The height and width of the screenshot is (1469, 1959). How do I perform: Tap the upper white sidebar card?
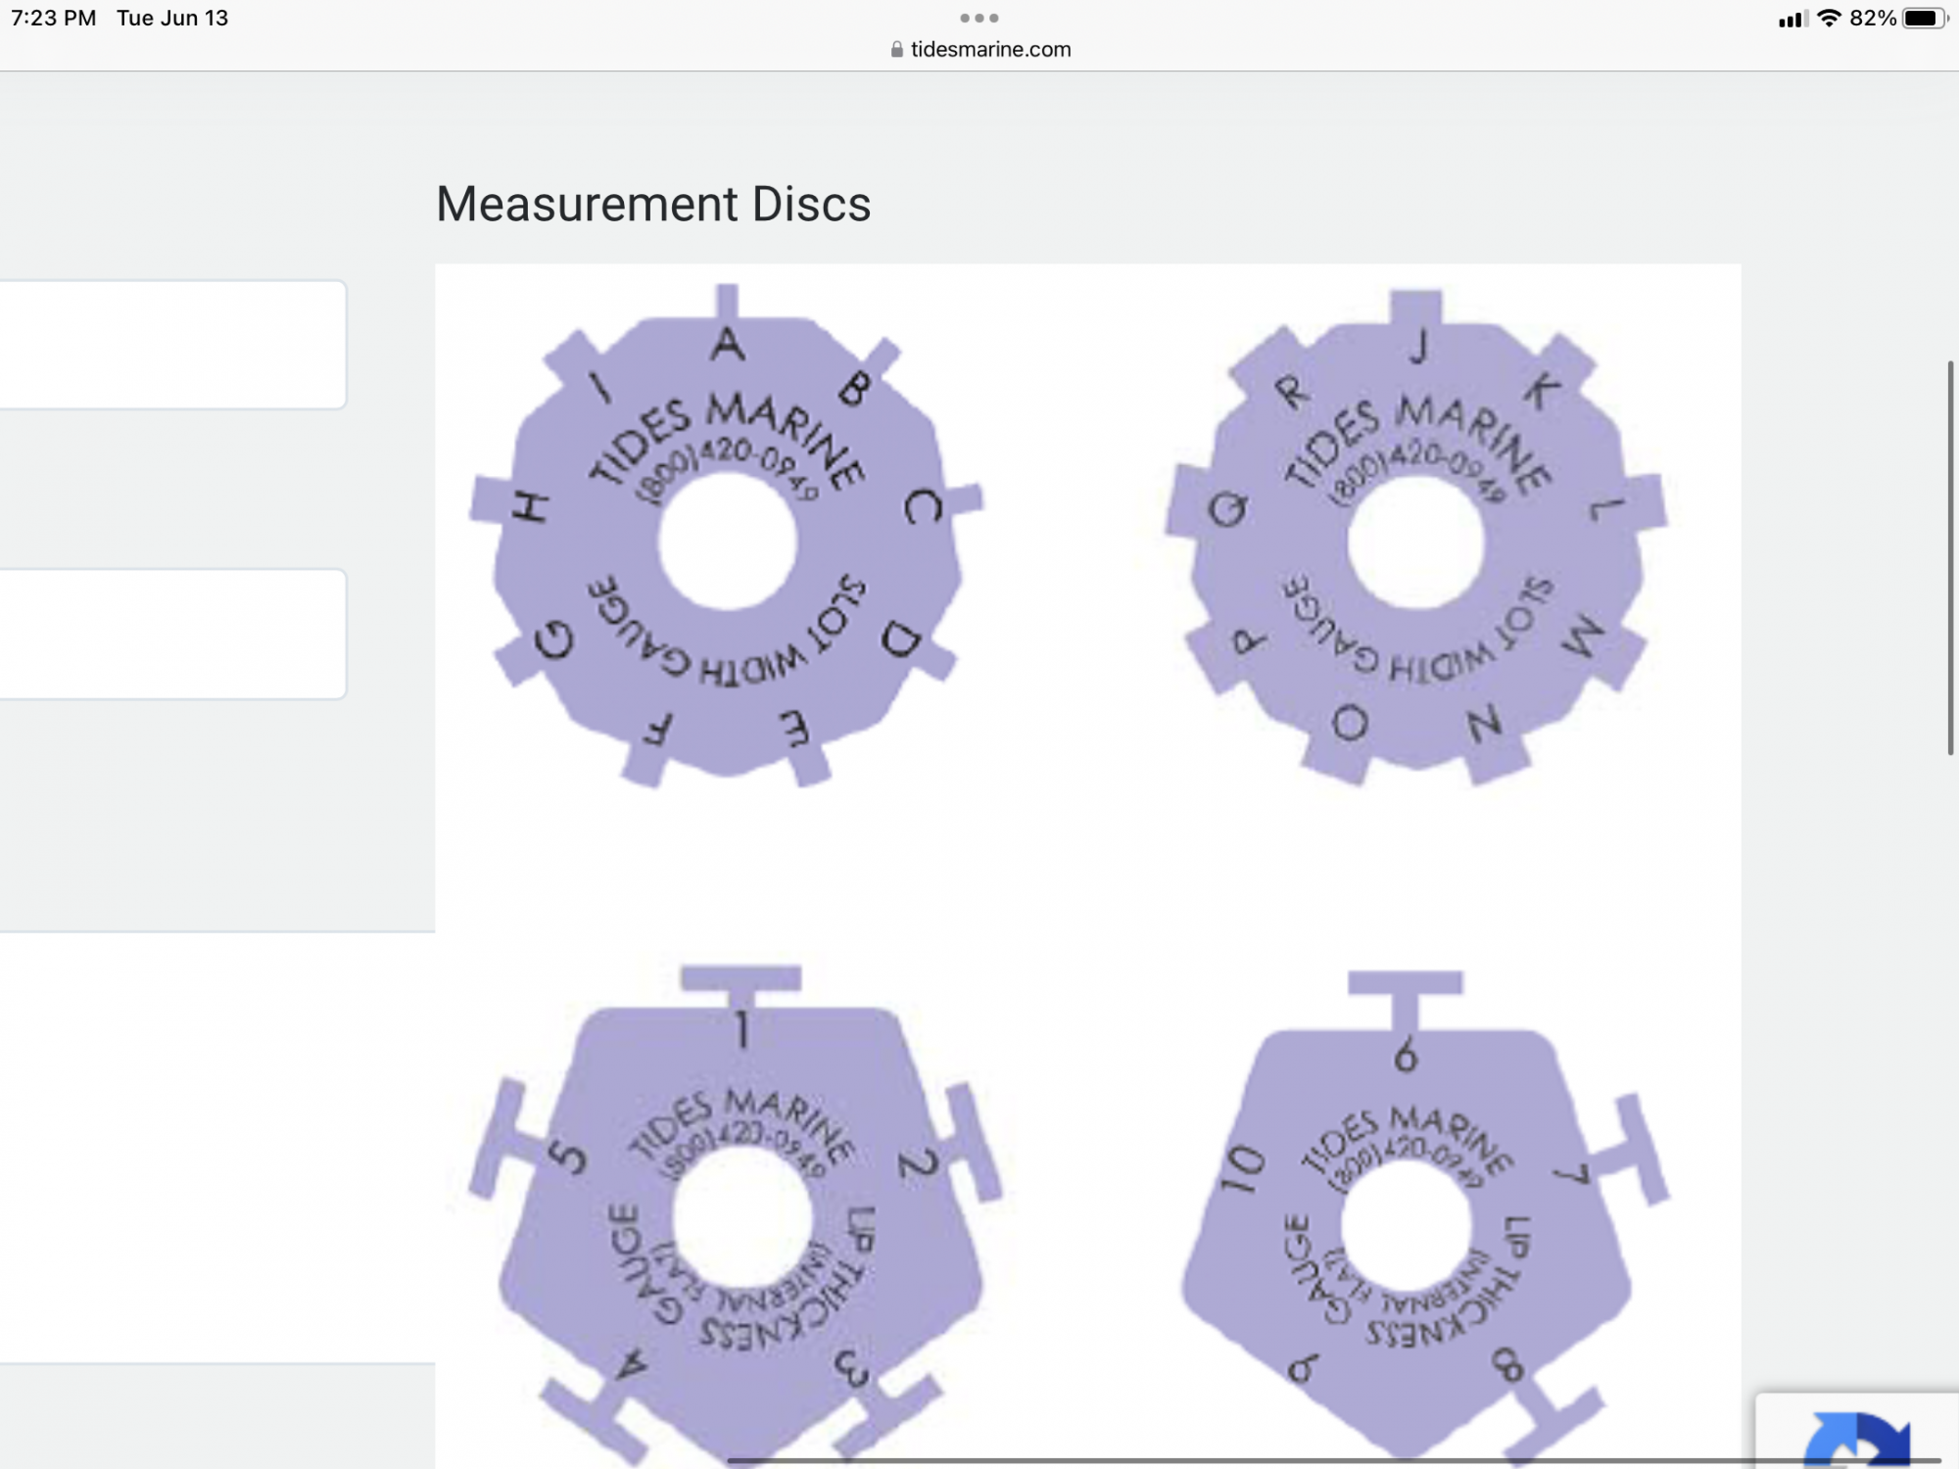click(x=172, y=345)
